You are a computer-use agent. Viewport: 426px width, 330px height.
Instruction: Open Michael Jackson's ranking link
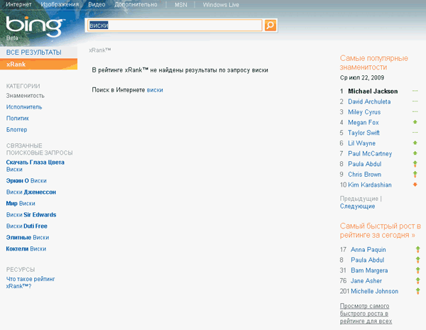click(373, 91)
